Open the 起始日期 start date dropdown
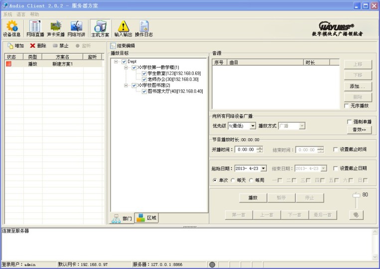This screenshot has width=380, height=269. (x=263, y=169)
